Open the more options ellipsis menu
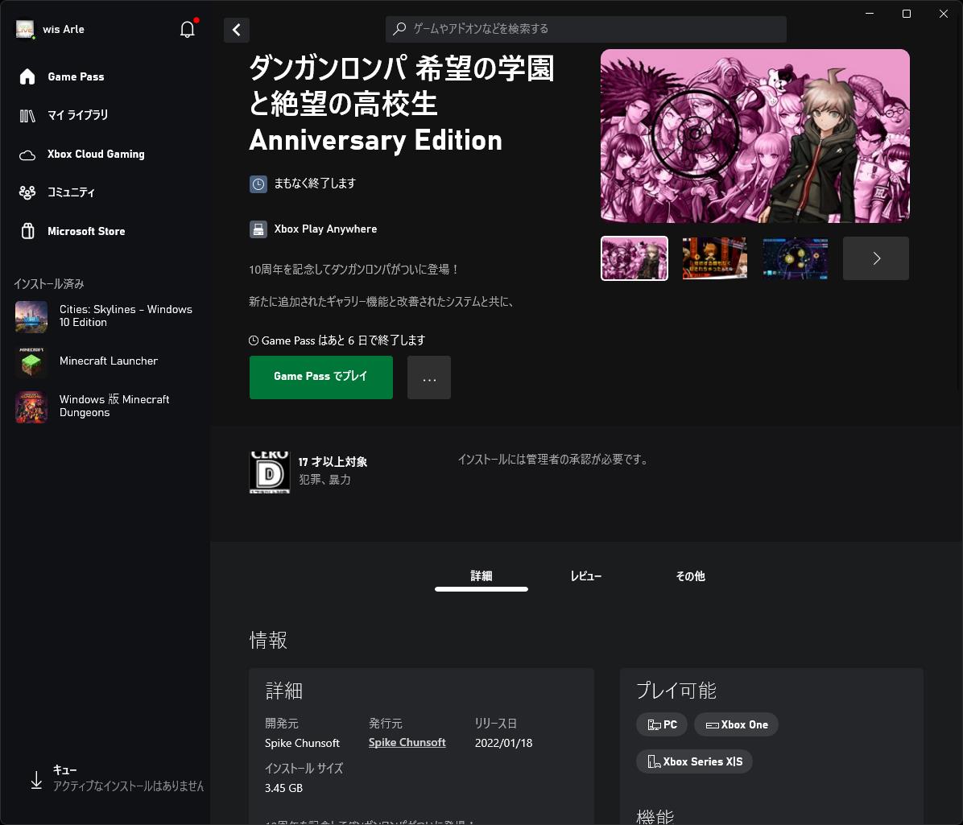 click(x=428, y=377)
